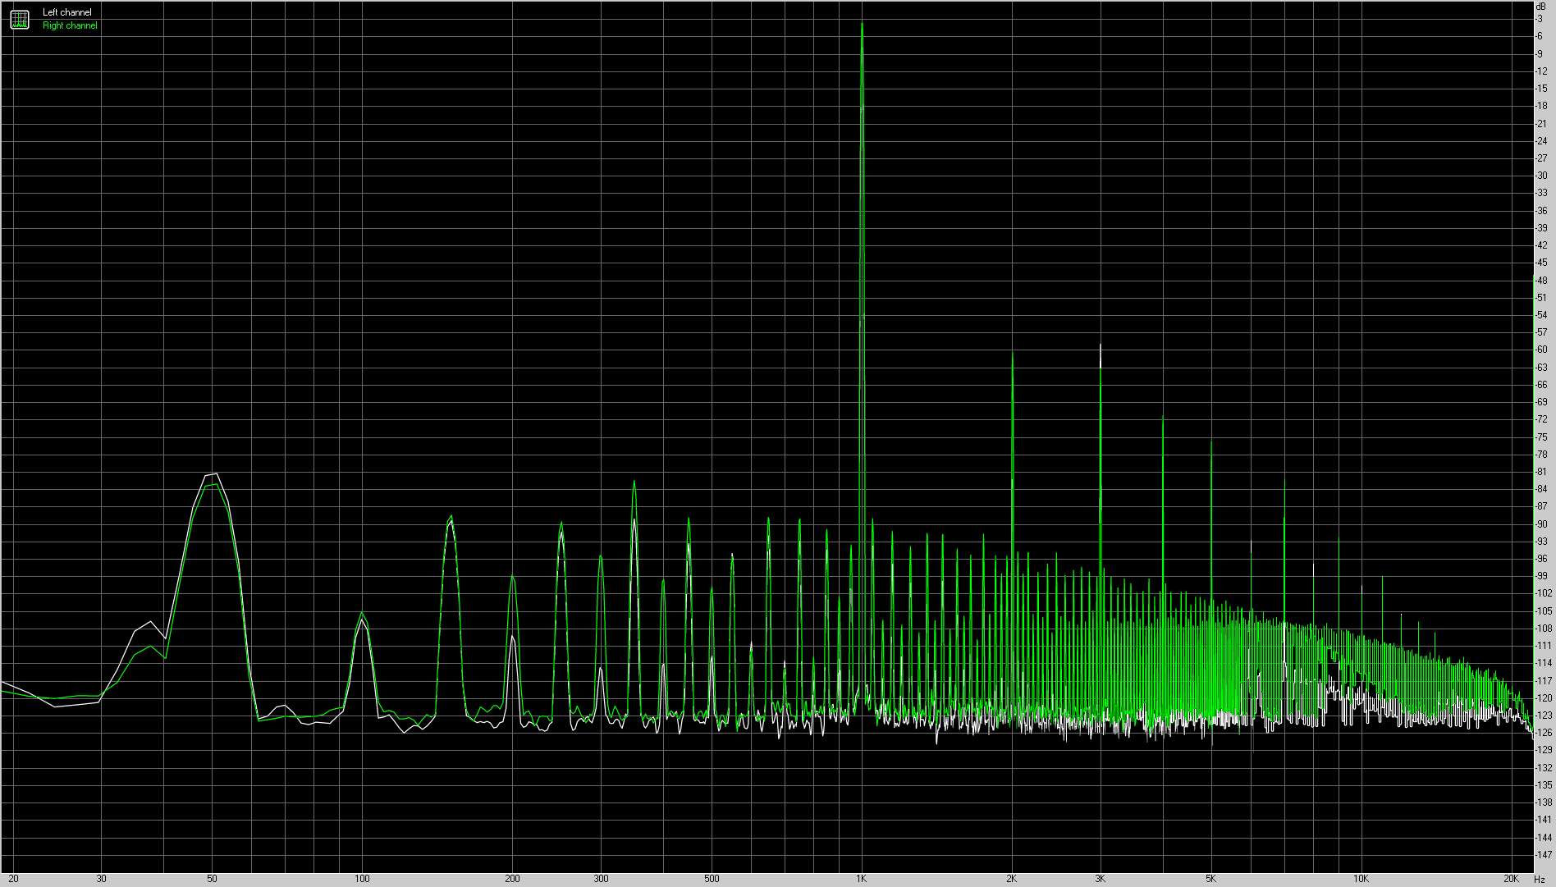Screen dimensions: 1556x887
Task: Click the 3K frequency axis label
Action: click(1100, 879)
